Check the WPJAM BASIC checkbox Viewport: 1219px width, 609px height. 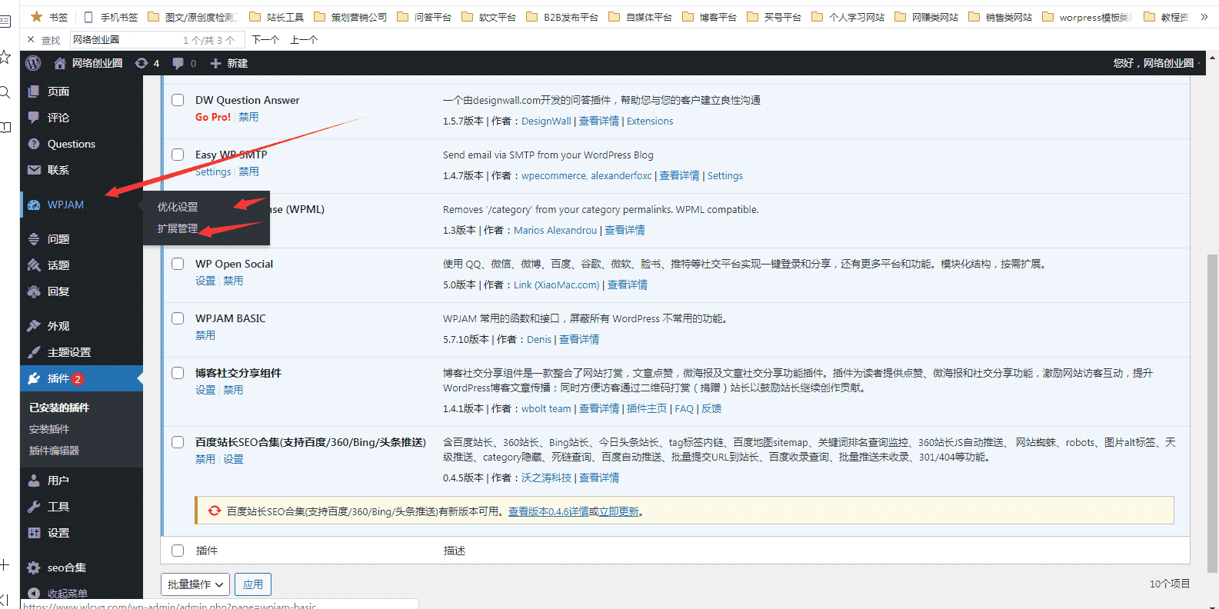178,318
